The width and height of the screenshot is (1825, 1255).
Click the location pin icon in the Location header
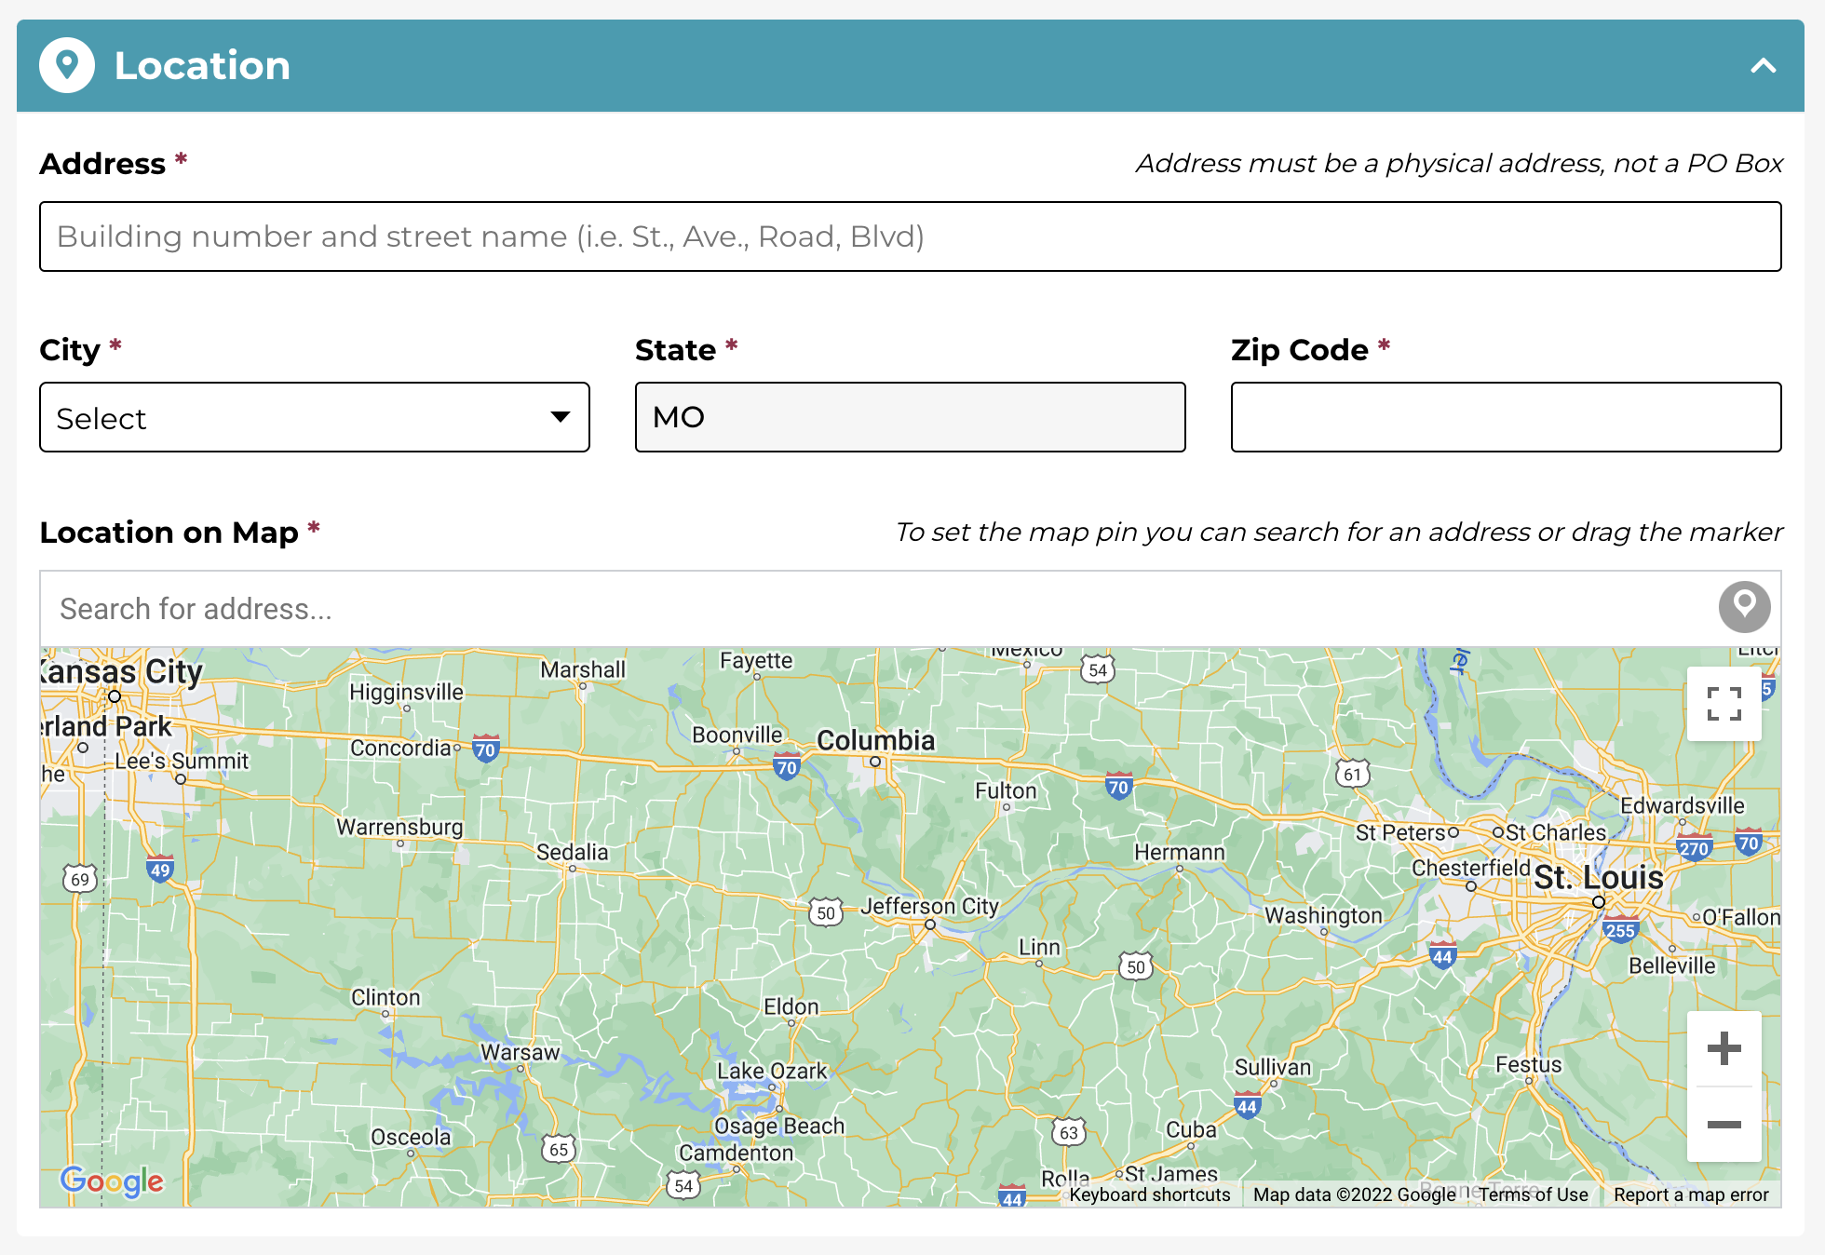(x=66, y=65)
